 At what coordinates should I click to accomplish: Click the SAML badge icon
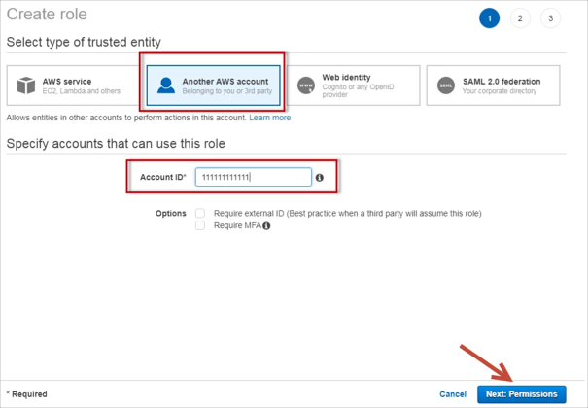click(x=446, y=85)
